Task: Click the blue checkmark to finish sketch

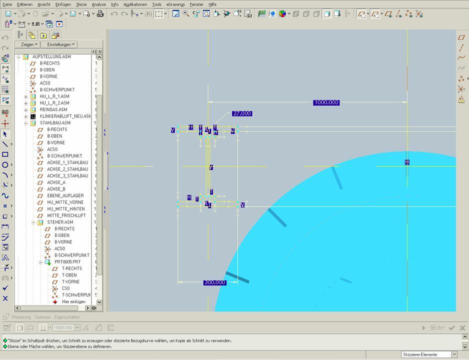Action: coord(5,288)
